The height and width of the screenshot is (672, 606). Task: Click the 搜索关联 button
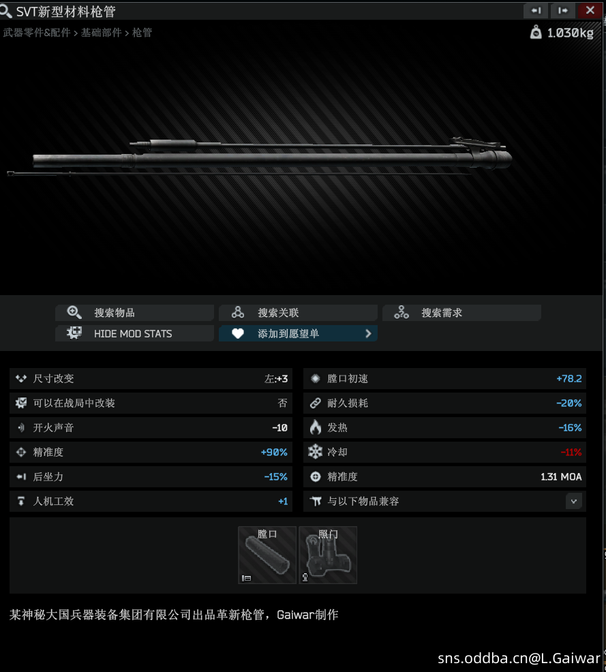point(298,312)
